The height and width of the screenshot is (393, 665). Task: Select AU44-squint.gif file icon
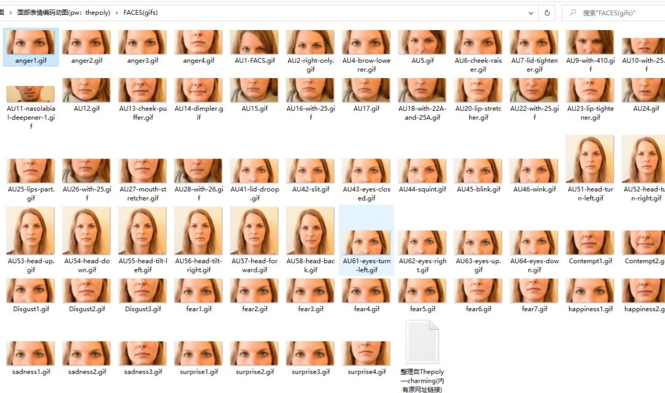point(422,170)
